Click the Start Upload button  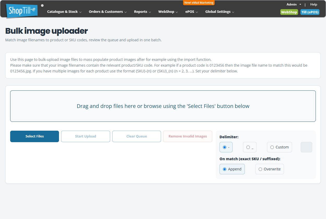(86, 136)
